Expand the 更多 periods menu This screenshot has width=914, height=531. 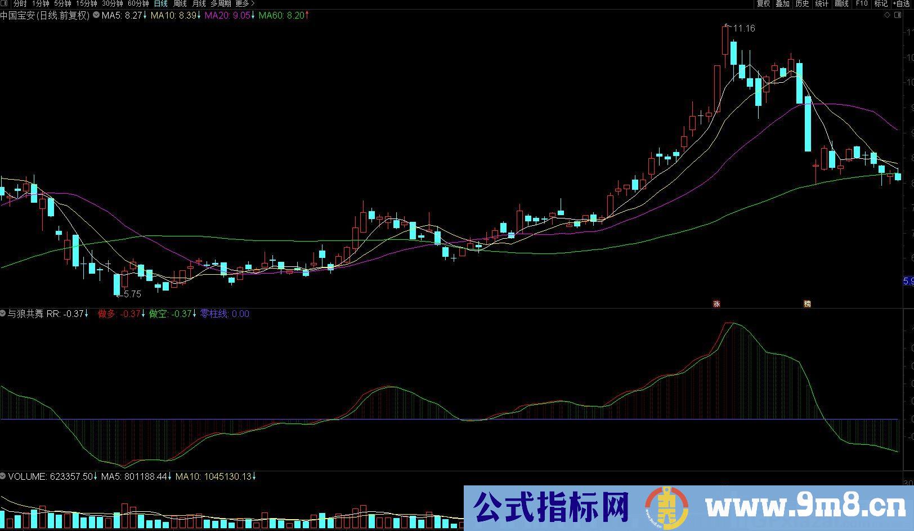[245, 4]
